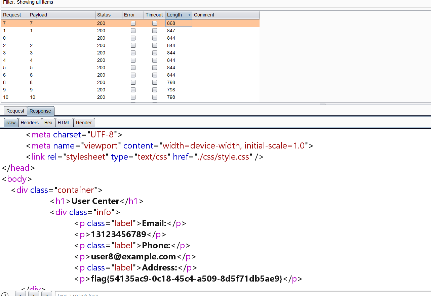Tick the Error checkbox for request 7

[x=133, y=23]
